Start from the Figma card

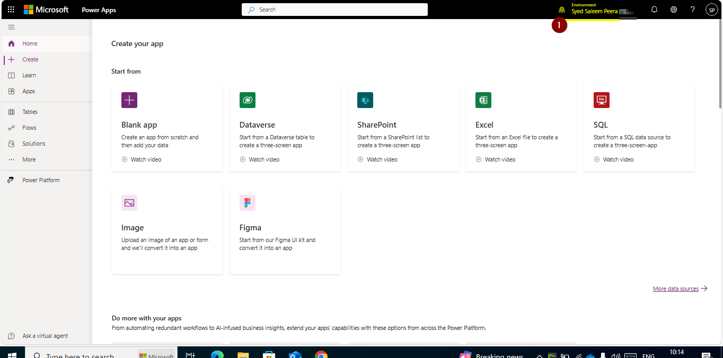(285, 230)
